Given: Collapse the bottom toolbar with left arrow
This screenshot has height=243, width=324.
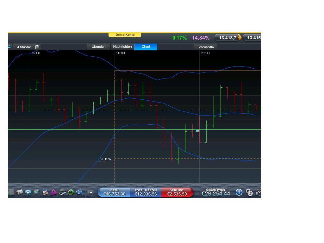Looking at the screenshot, I should pyautogui.click(x=91, y=192).
